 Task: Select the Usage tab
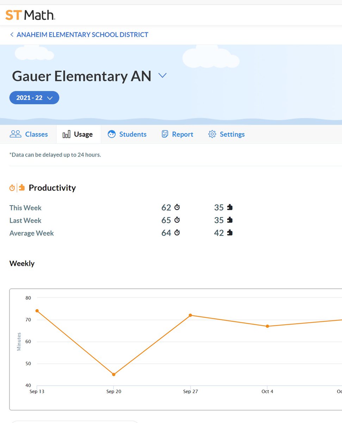78,134
